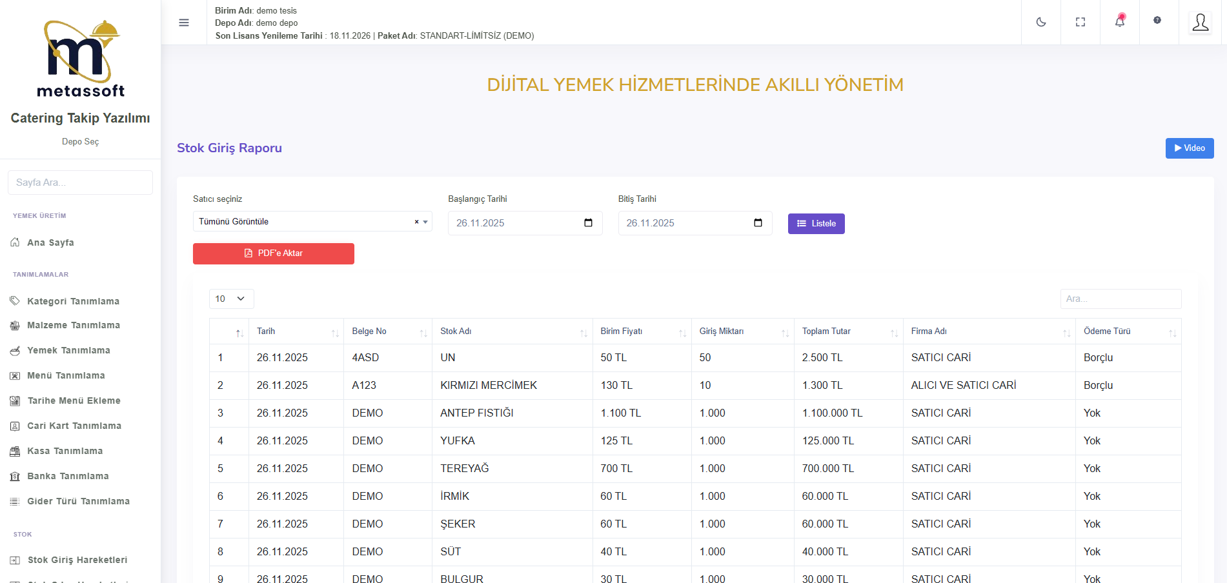Export report with PDF'e Aktar button
Viewport: 1227px width, 583px height.
273,253
